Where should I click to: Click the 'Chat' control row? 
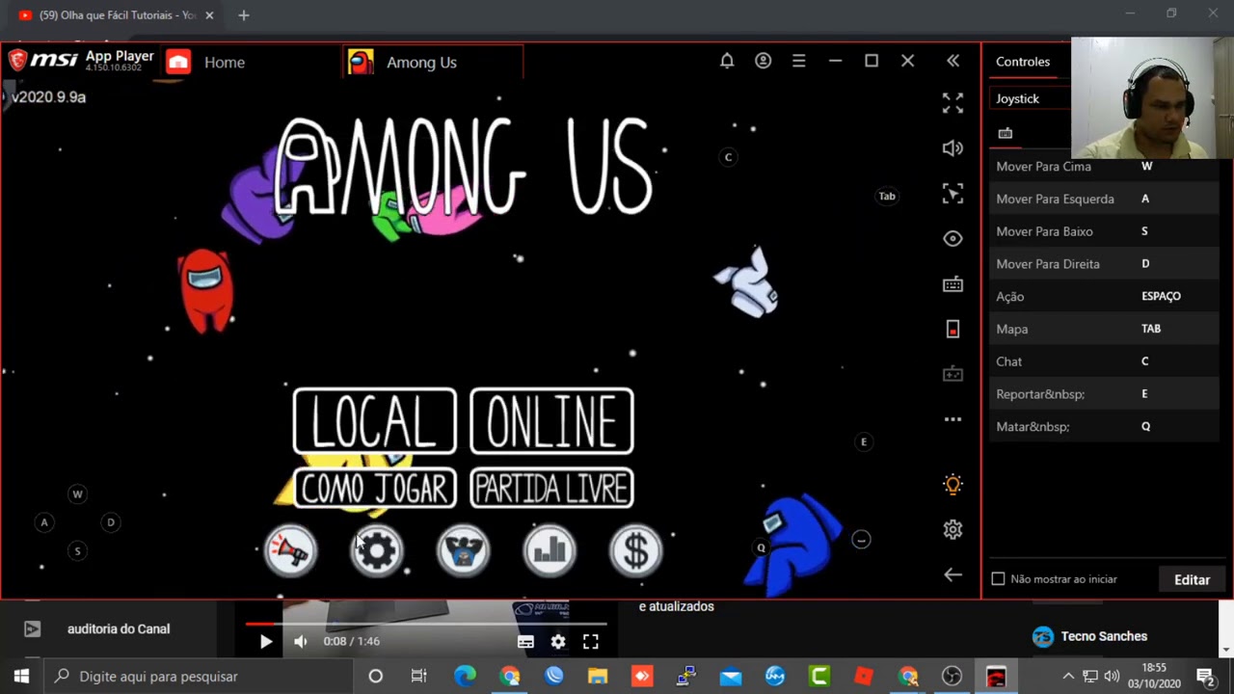[1105, 361]
